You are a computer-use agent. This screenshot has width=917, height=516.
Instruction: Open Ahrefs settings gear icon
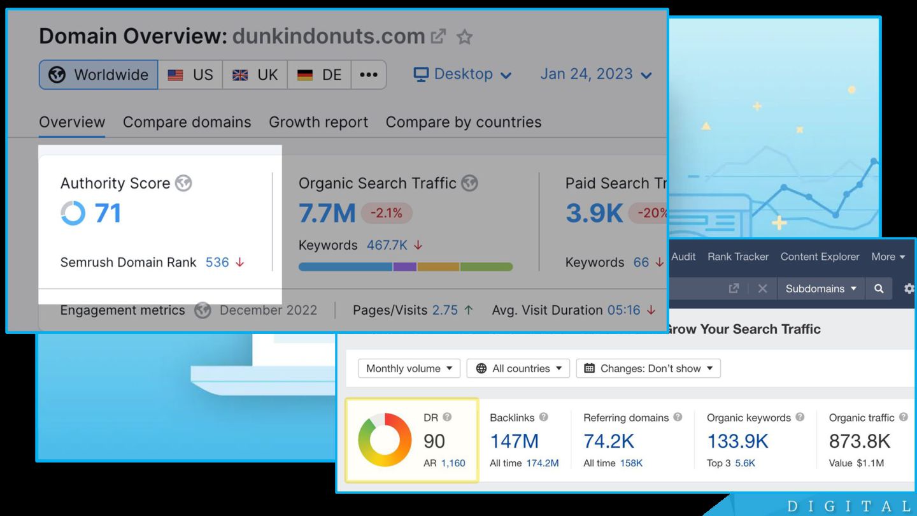[x=909, y=289]
